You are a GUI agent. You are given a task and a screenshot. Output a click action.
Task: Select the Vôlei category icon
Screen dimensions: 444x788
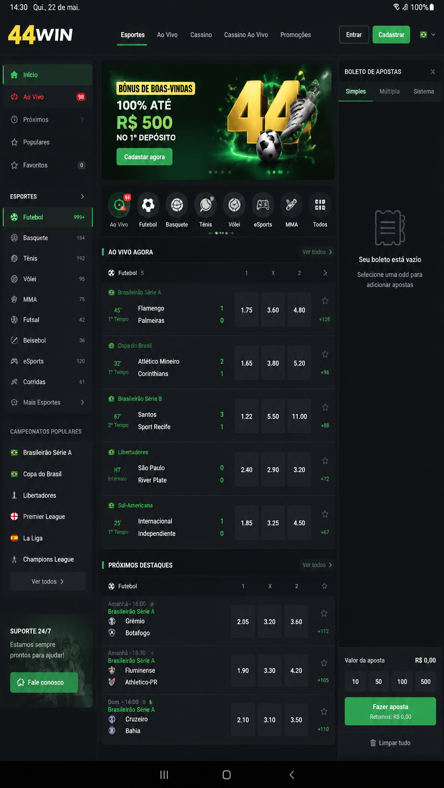[x=235, y=205]
